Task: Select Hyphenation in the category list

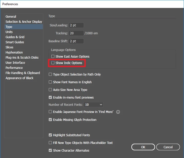Action: 24,52
